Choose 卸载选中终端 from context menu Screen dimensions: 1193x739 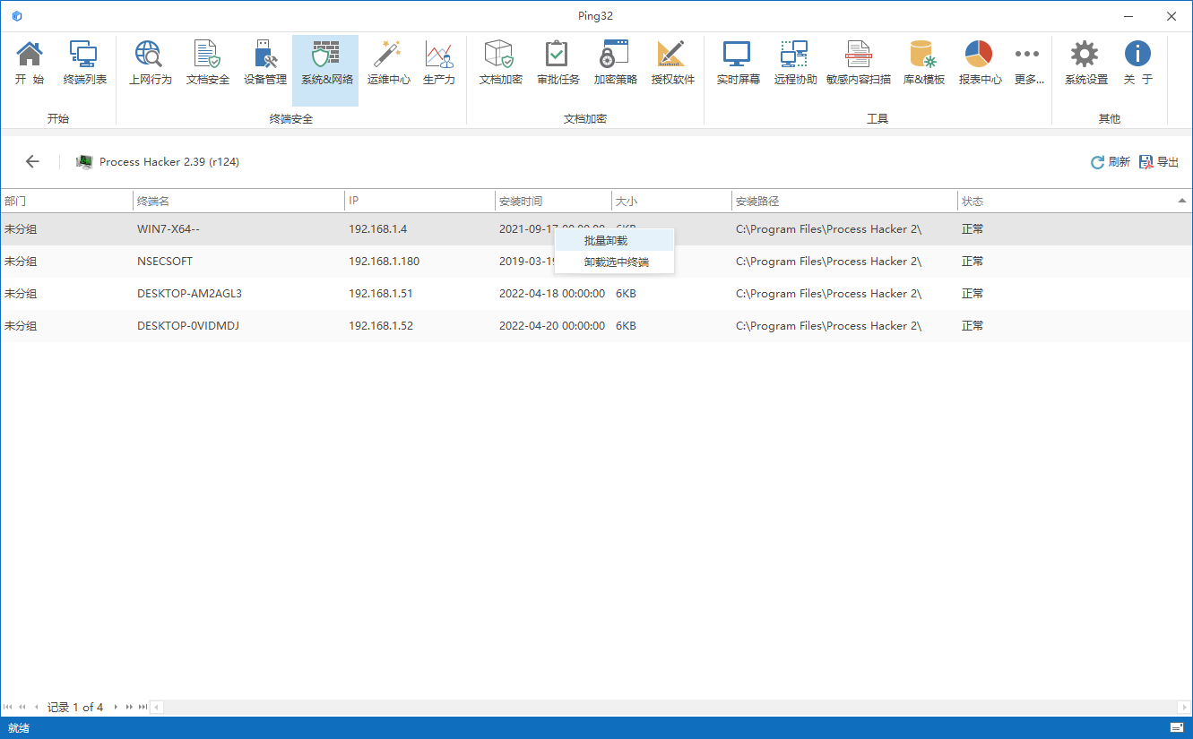(616, 262)
